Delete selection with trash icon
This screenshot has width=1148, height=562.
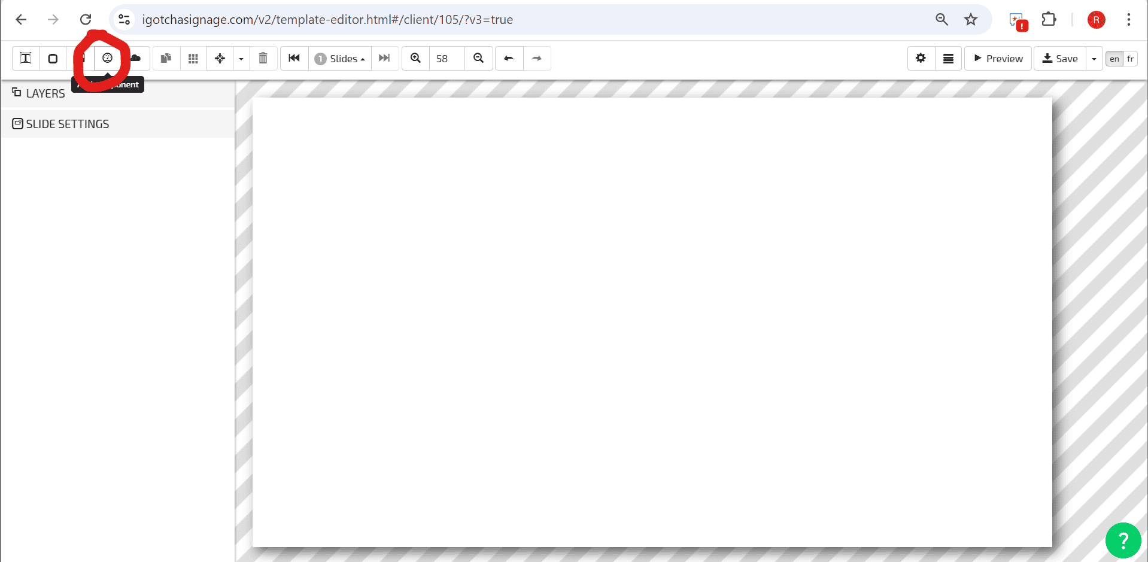point(263,58)
